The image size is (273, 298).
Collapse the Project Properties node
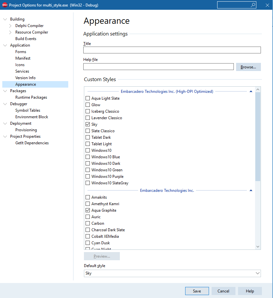tap(5, 136)
